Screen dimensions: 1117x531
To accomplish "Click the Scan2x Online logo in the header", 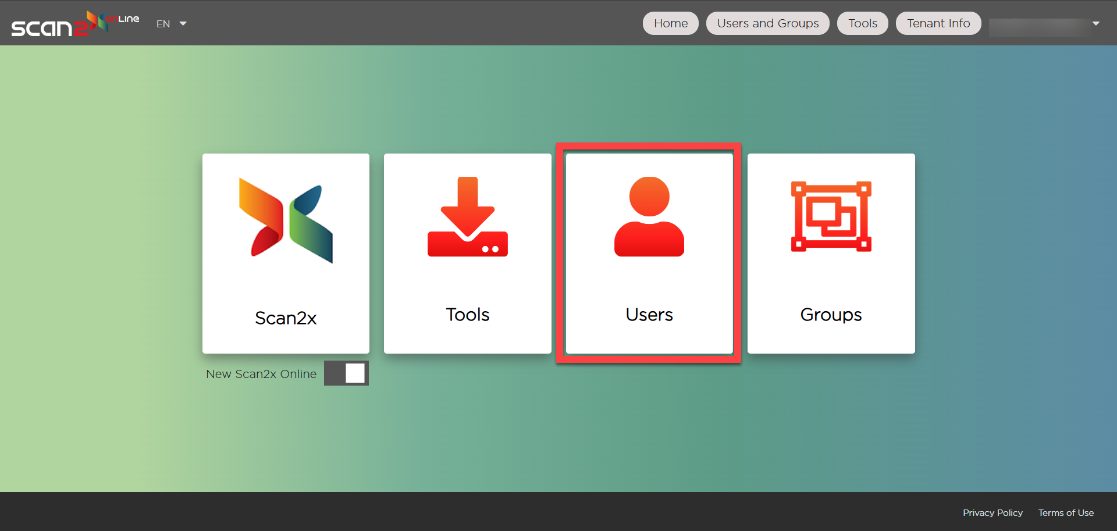I will click(x=75, y=23).
